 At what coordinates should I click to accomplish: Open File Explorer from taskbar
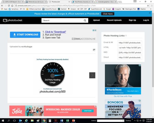pos(32,121)
